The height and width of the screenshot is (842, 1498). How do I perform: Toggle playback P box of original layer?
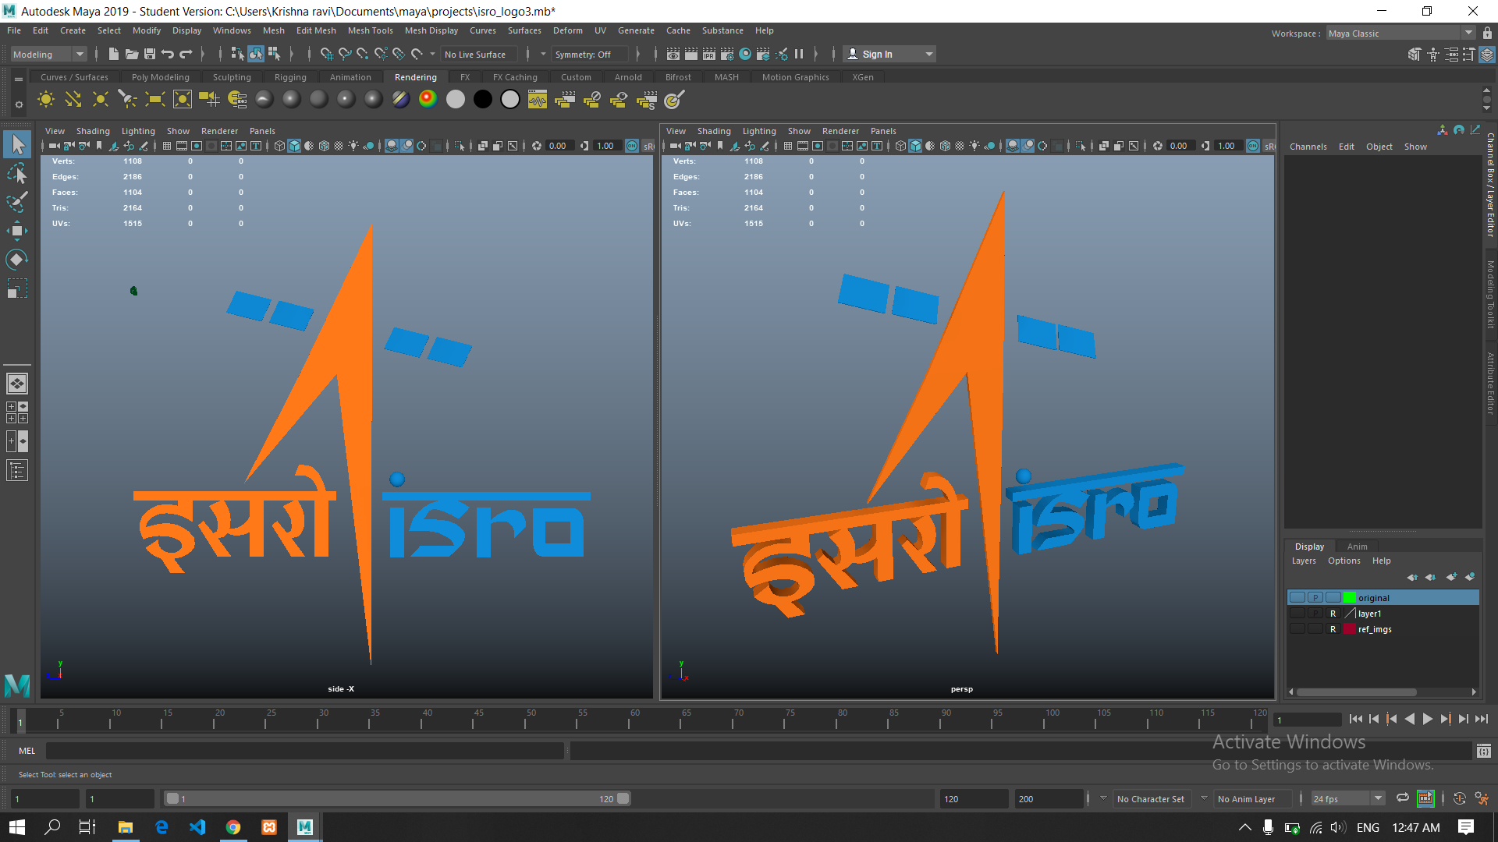[x=1315, y=598]
